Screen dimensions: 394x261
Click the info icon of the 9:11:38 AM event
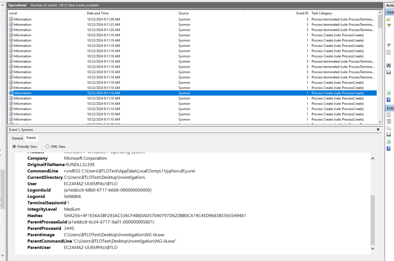click(11, 19)
